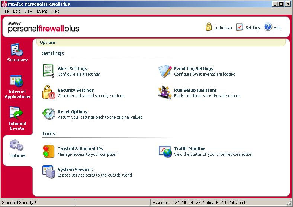Viewport: 293px width, 207px height.
Task: Click 'Return your settings back to the original values'
Action: click(x=100, y=117)
